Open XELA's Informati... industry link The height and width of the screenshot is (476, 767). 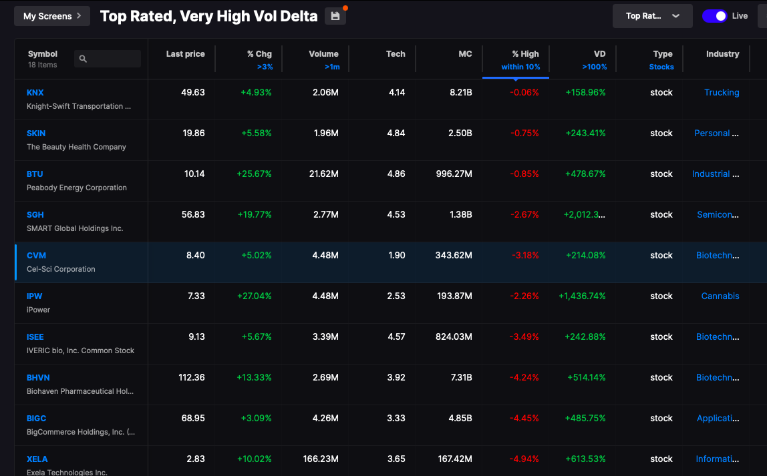718,459
